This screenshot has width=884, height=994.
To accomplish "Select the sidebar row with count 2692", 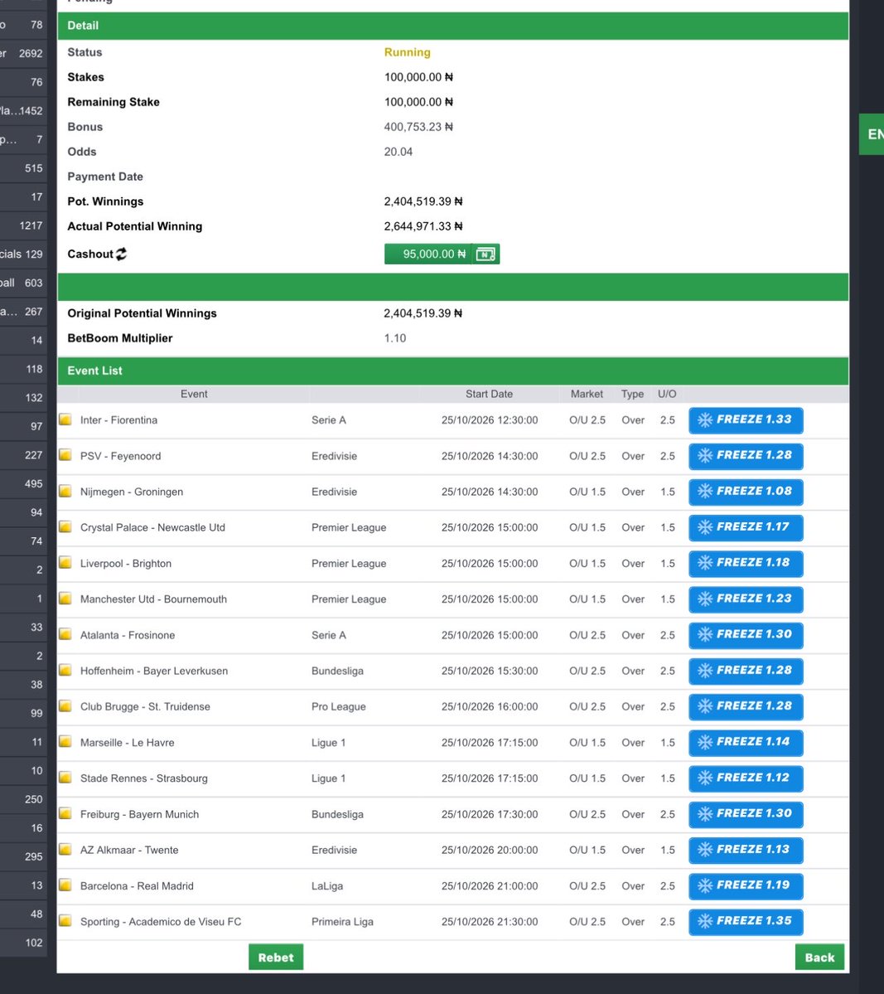I will (23, 53).
